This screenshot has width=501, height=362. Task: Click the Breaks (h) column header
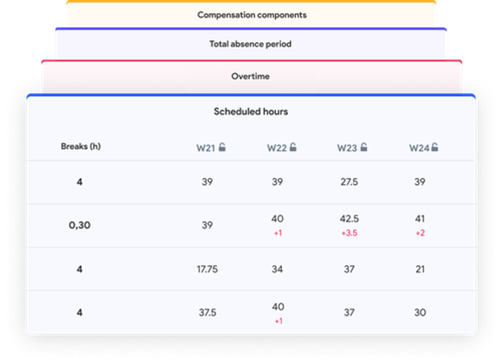[81, 146]
